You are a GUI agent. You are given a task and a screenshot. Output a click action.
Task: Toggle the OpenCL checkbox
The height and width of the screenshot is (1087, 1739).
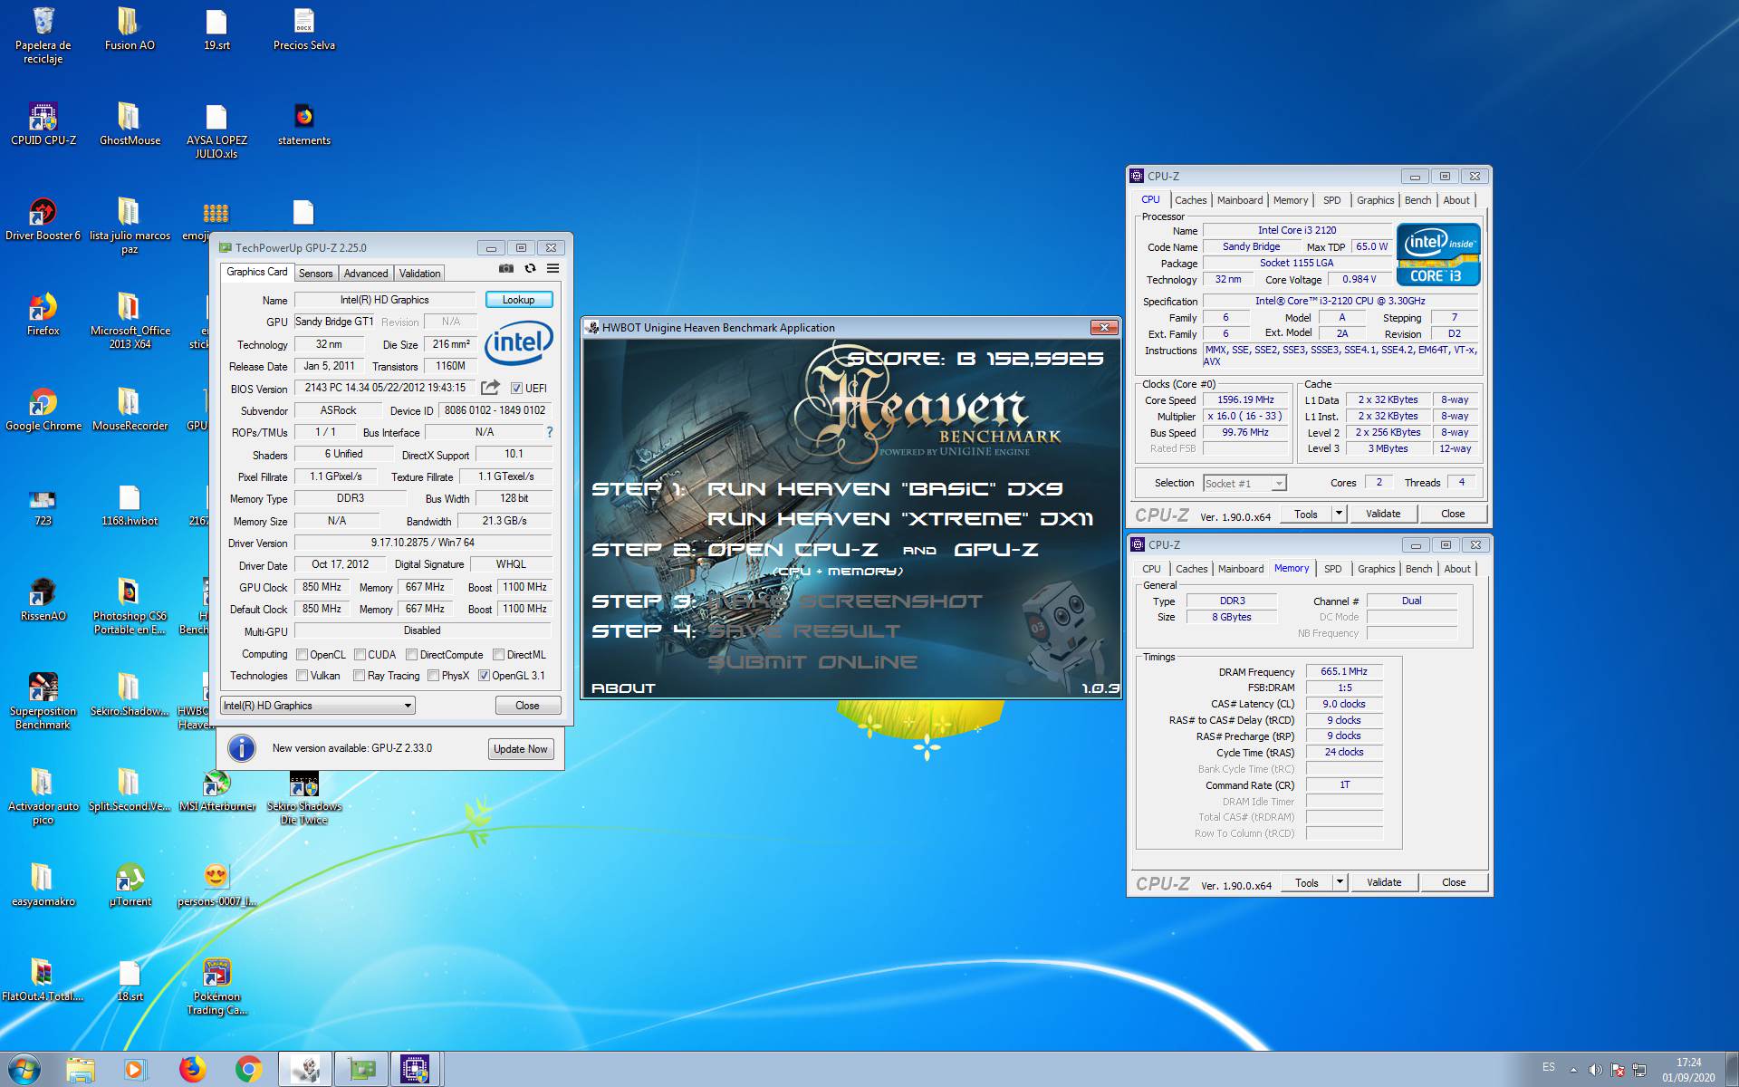(303, 654)
